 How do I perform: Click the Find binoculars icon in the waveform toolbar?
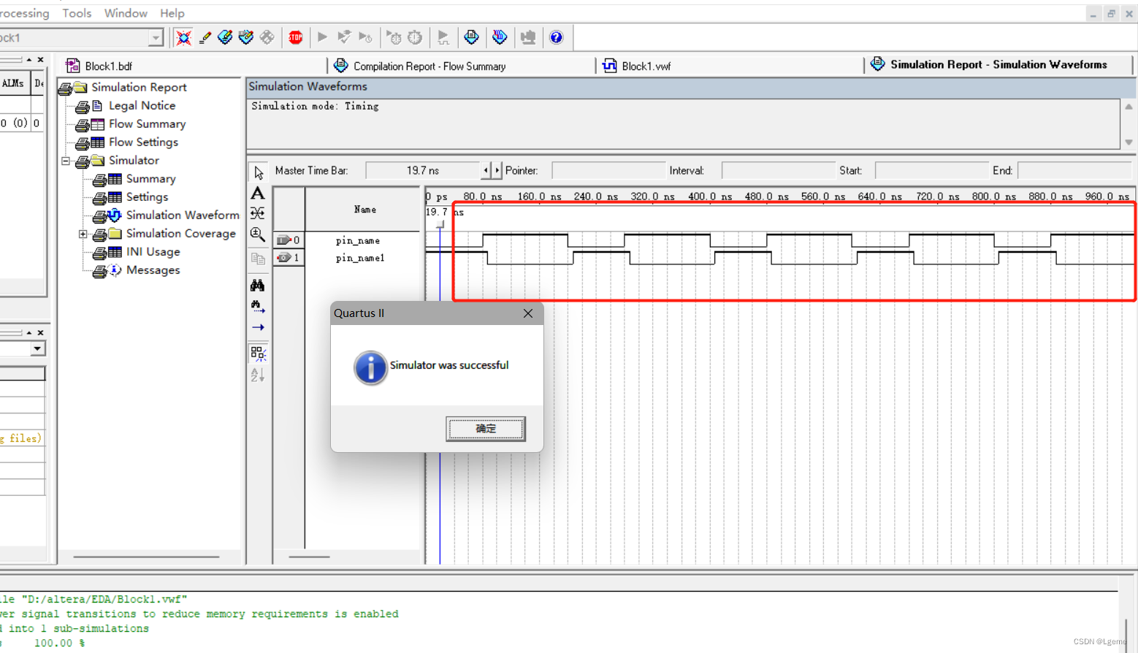257,285
